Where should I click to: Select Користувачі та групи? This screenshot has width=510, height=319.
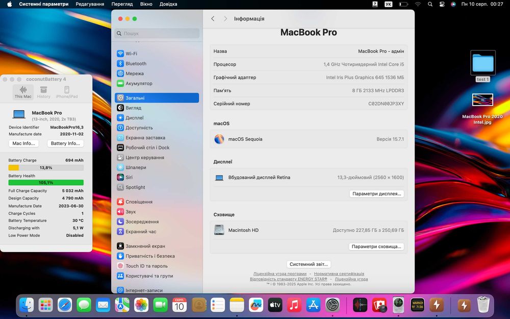click(157, 276)
